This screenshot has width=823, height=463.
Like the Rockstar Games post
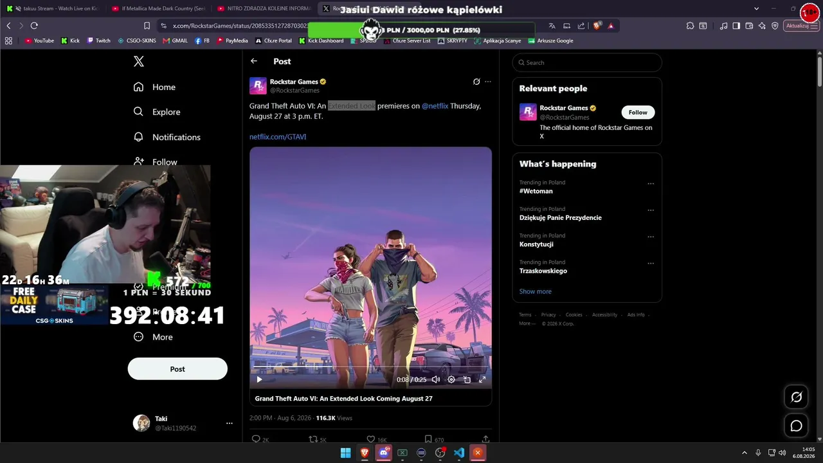pos(370,439)
